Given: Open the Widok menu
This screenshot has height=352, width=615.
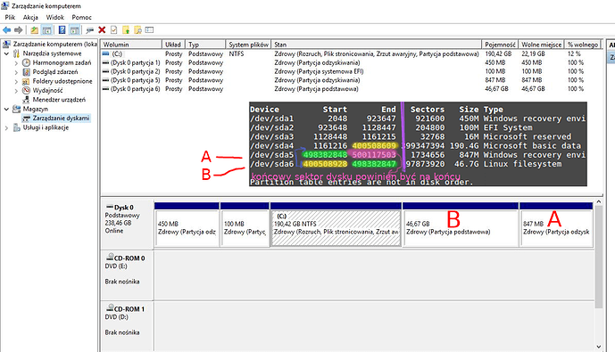Looking at the screenshot, I should pyautogui.click(x=55, y=17).
